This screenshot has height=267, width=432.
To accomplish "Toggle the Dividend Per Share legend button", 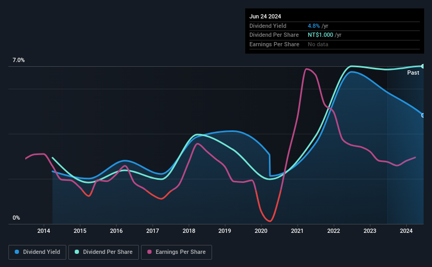I will tap(104, 252).
